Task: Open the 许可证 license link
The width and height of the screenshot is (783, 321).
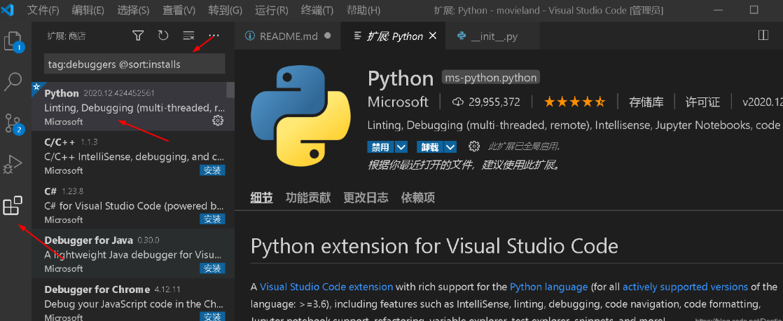Action: point(702,102)
